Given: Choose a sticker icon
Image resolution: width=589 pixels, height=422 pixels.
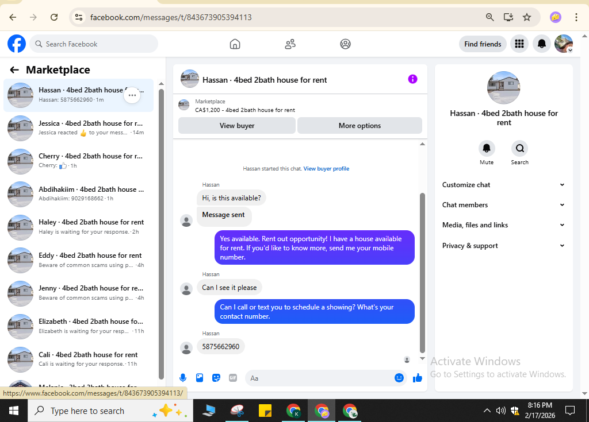Looking at the screenshot, I should [x=216, y=378].
